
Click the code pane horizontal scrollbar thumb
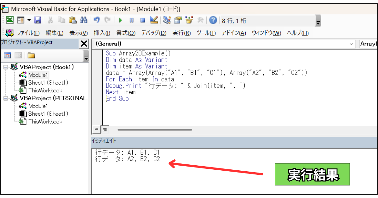pos(155,129)
